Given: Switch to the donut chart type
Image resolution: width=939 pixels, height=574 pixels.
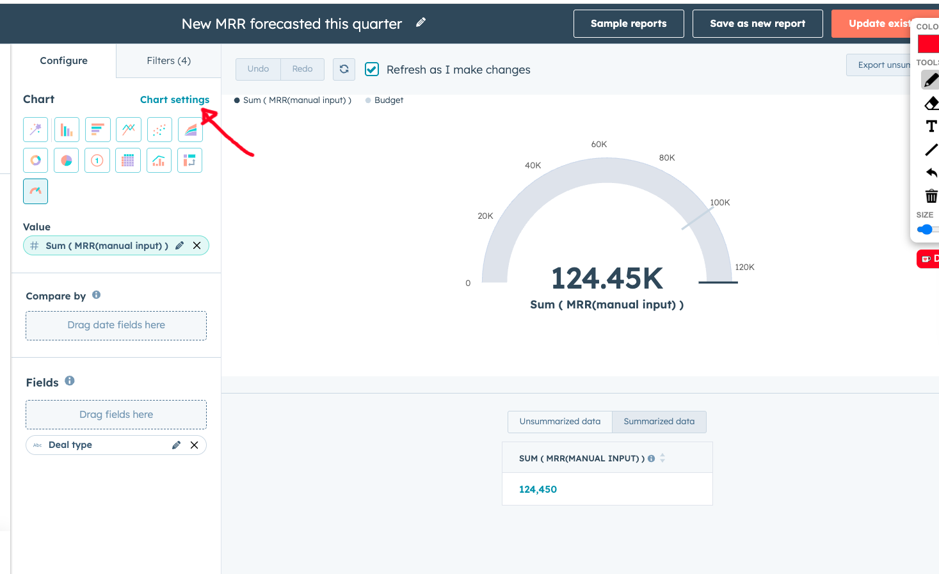Looking at the screenshot, I should [x=36, y=161].
